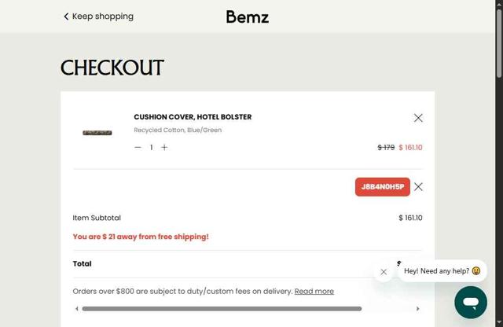Click the red J8B4N0H5P coupon badge
Viewport: 503px width, 327px height.
(x=383, y=187)
